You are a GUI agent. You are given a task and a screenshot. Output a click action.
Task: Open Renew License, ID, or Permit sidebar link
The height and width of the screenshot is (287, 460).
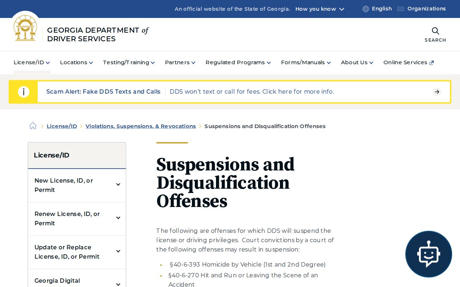[x=67, y=218]
